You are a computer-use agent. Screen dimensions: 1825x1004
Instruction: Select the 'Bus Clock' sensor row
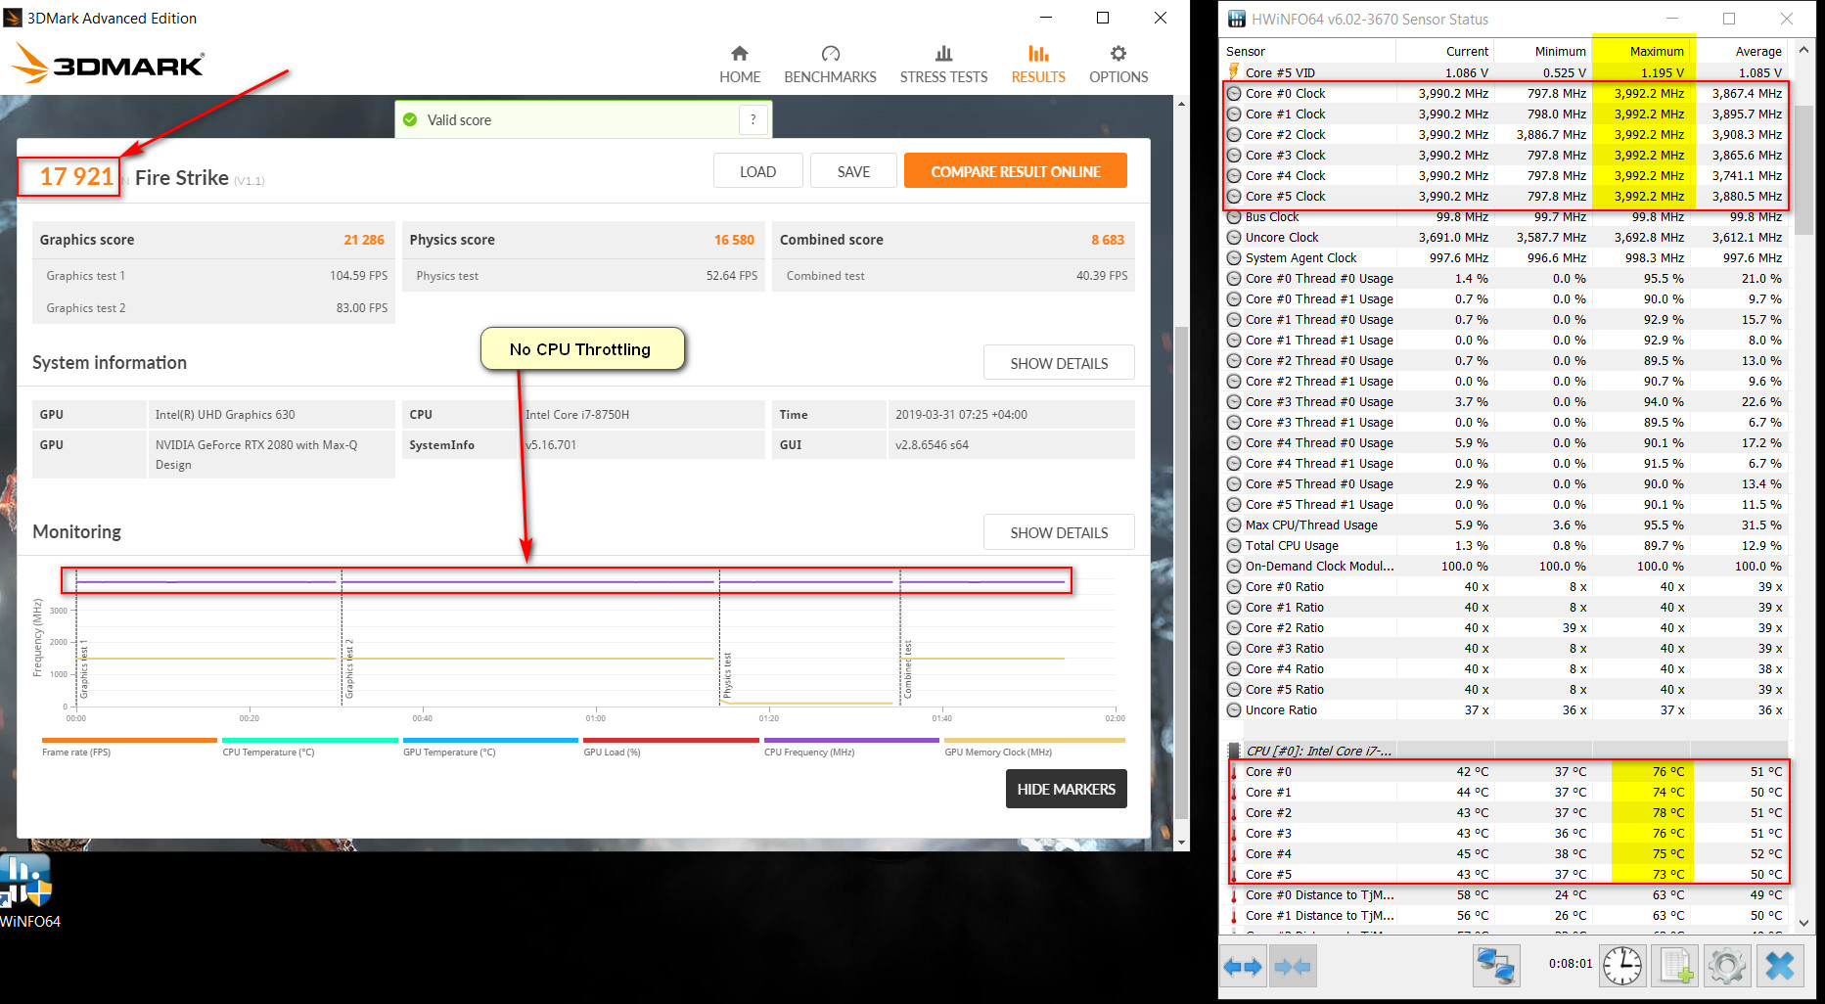[x=1505, y=217]
